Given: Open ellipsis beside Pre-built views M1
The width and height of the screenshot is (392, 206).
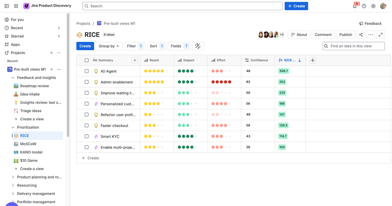Looking at the screenshot, I should coord(59,69).
